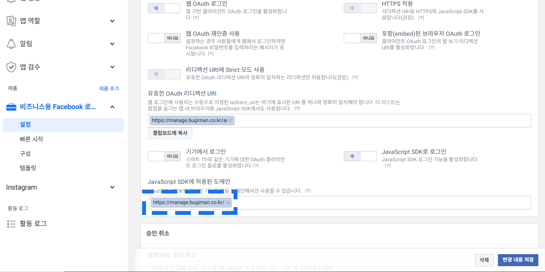Click the 활동 로그 list icon
Image resolution: width=545 pixels, height=272 pixels.
click(x=11, y=224)
